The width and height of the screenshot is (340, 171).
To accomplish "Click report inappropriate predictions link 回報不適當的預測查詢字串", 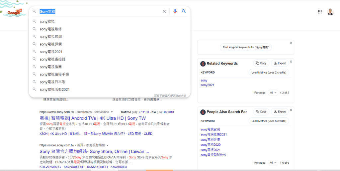I will [170, 95].
